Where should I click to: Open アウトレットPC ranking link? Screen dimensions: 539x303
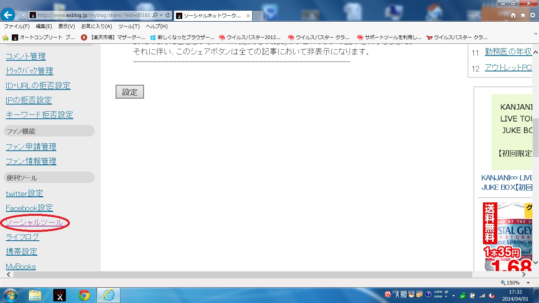(x=508, y=67)
